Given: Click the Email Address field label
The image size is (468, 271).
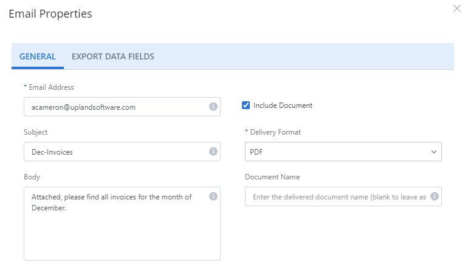Looking at the screenshot, I should point(51,87).
